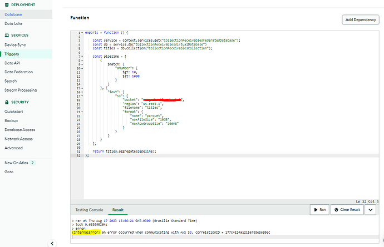Open Triggers in the sidebar
This screenshot has width=384, height=247.
12,54
